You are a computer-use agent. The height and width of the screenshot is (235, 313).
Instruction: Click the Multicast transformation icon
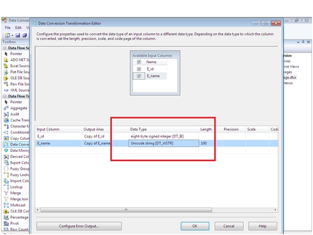(5, 205)
